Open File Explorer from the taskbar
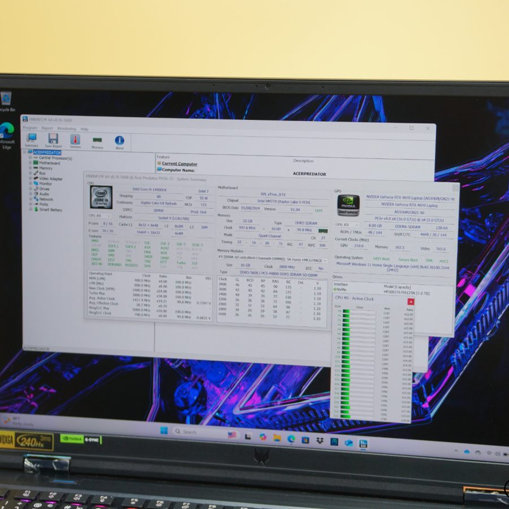The image size is (509, 509). pos(277,438)
